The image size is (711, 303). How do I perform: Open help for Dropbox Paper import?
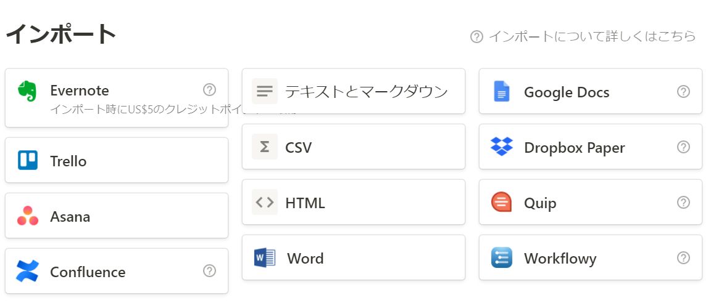point(683,147)
